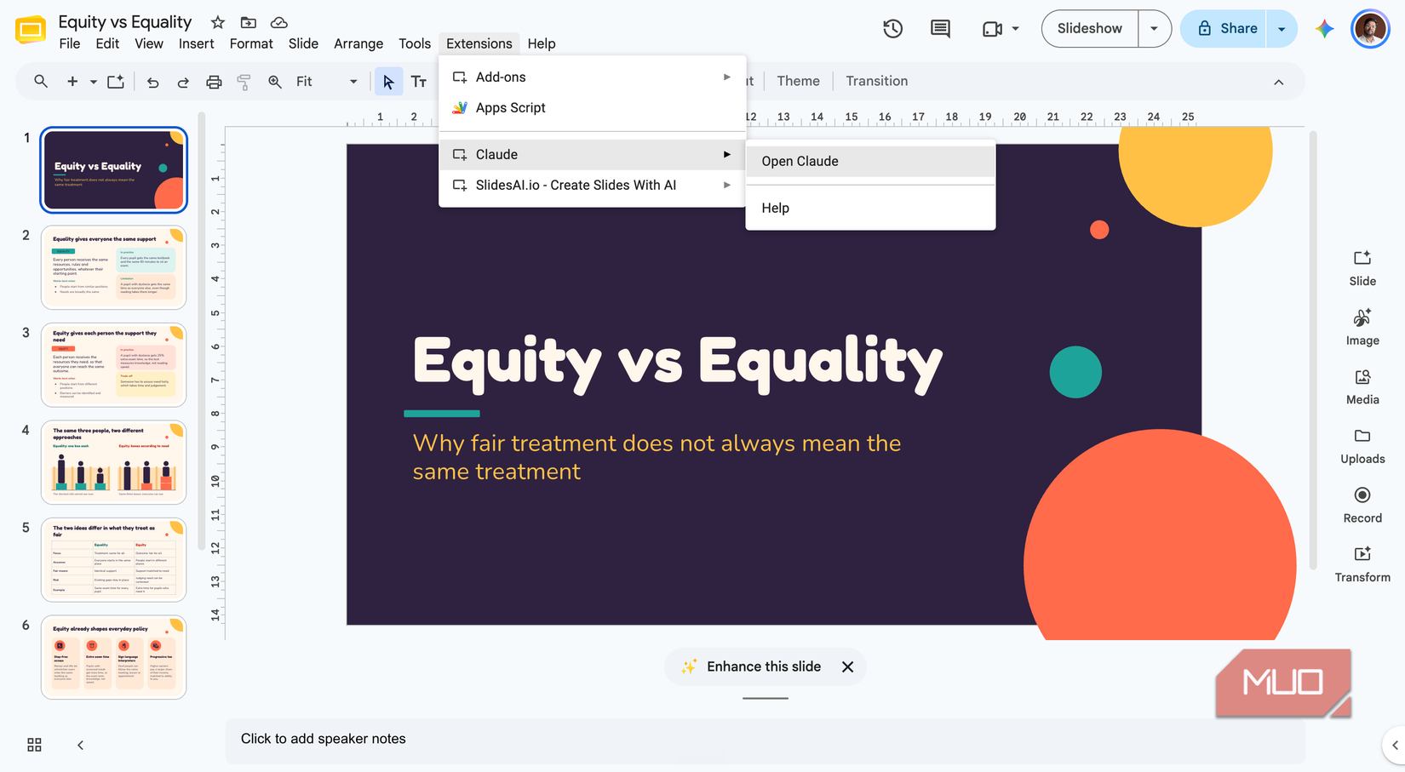Click Open Claude in the submenu
This screenshot has width=1405, height=772.
870,161
